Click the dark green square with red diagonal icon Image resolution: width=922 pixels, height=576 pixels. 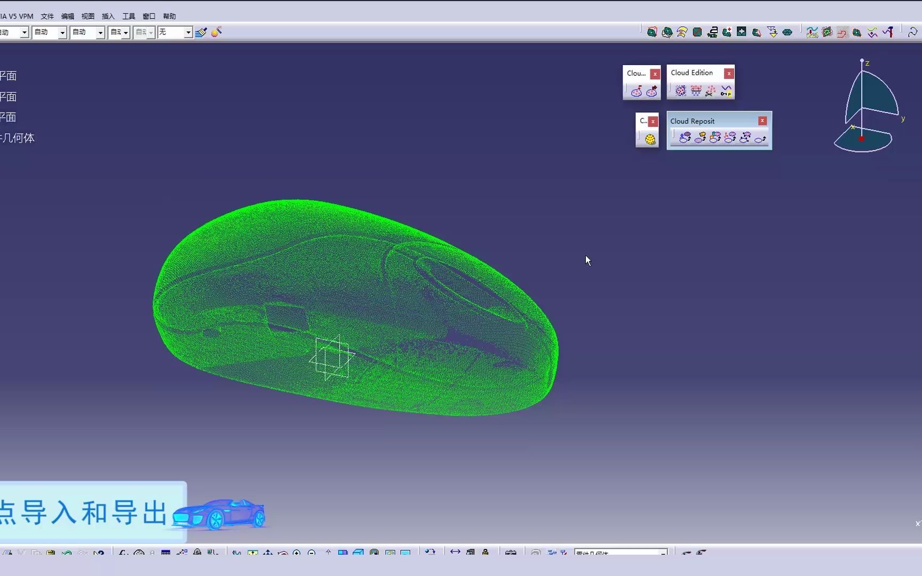(x=697, y=33)
